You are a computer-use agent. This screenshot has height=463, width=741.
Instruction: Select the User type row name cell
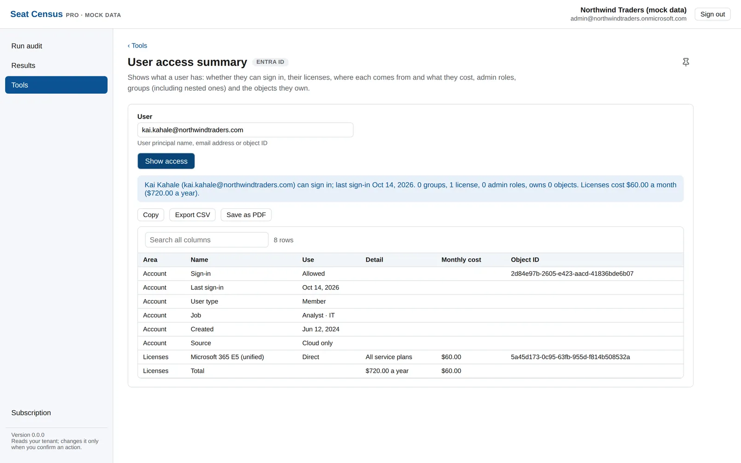tap(204, 301)
